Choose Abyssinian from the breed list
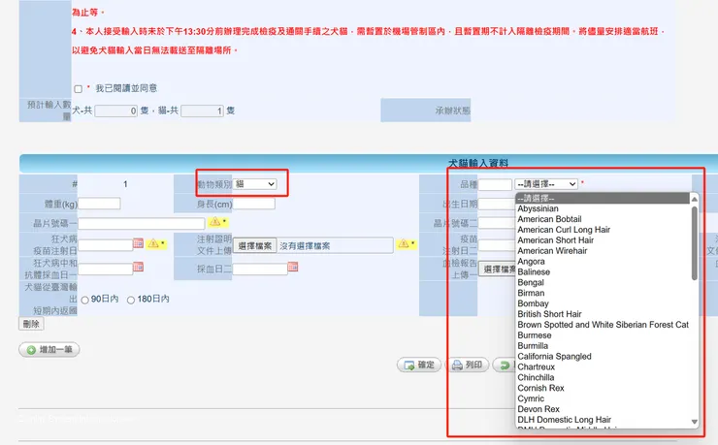This screenshot has width=718, height=445. coord(603,208)
